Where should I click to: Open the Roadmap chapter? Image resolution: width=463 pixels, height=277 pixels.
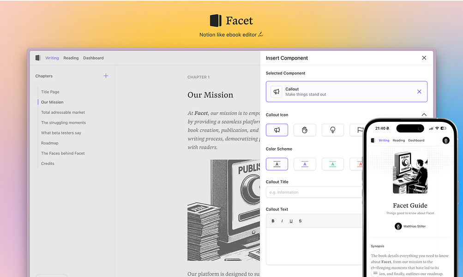(49, 143)
